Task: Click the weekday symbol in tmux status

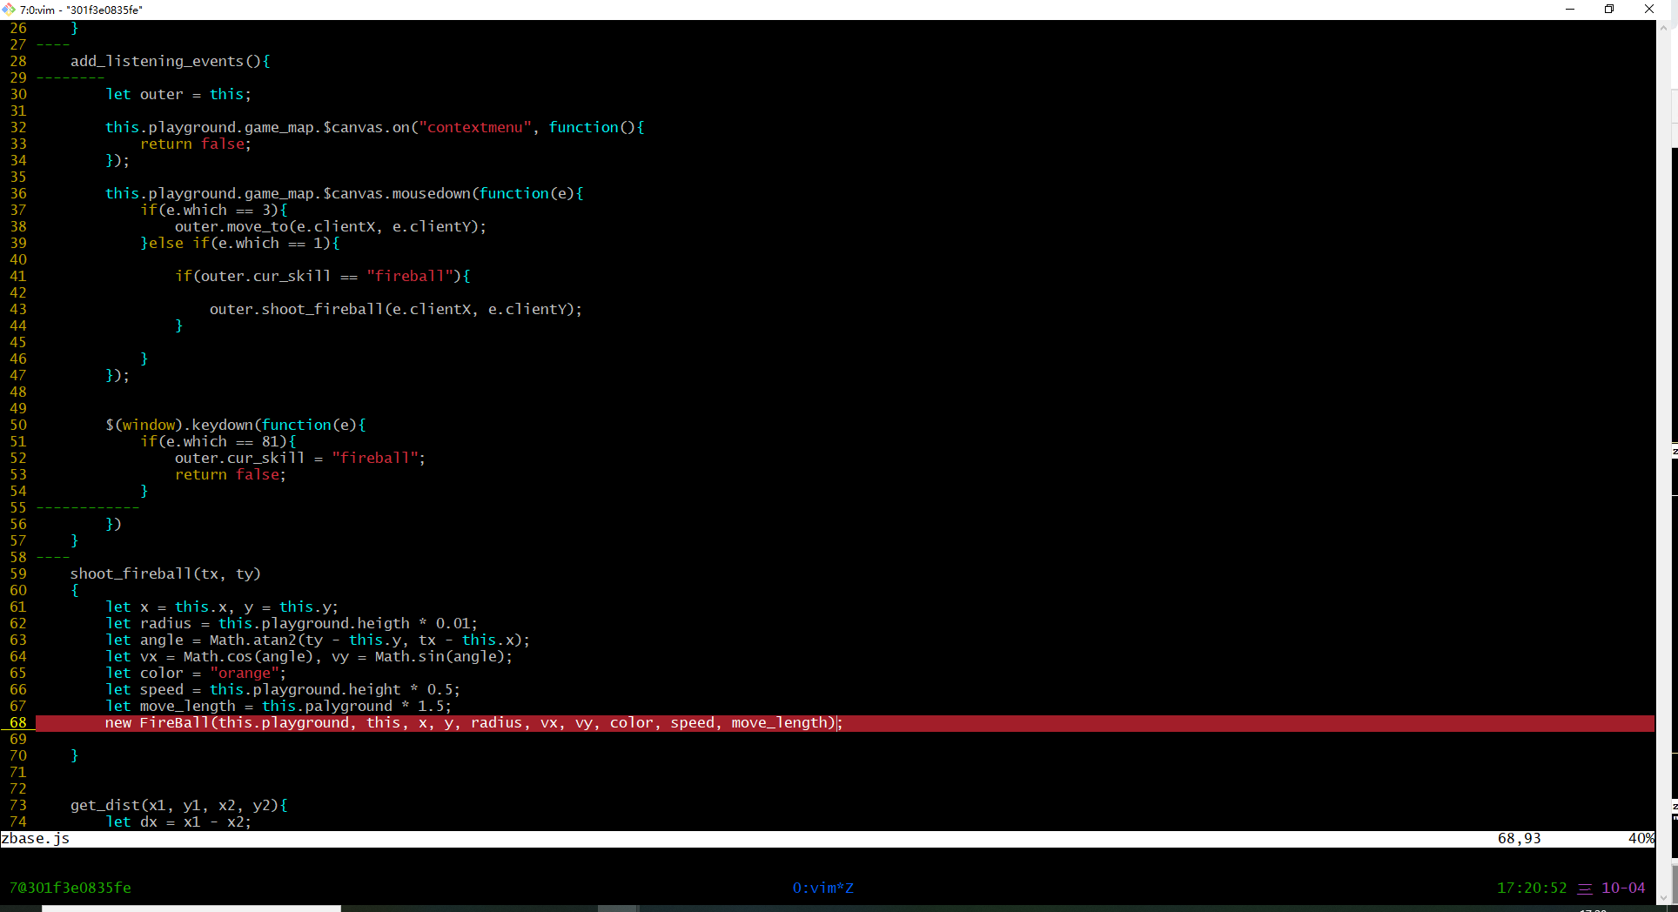Action: [1584, 889]
